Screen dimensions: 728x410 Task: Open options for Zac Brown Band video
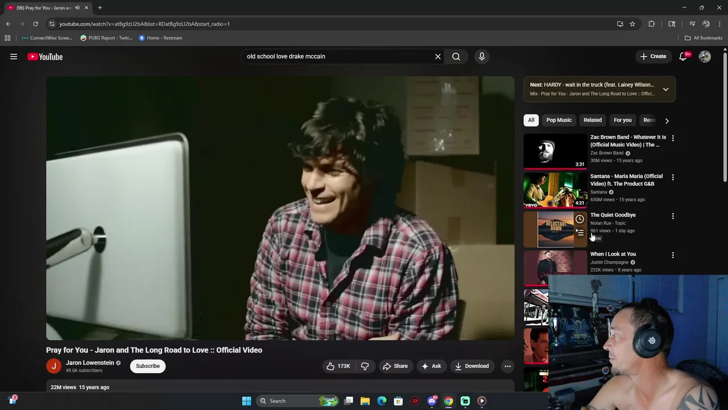point(673,138)
